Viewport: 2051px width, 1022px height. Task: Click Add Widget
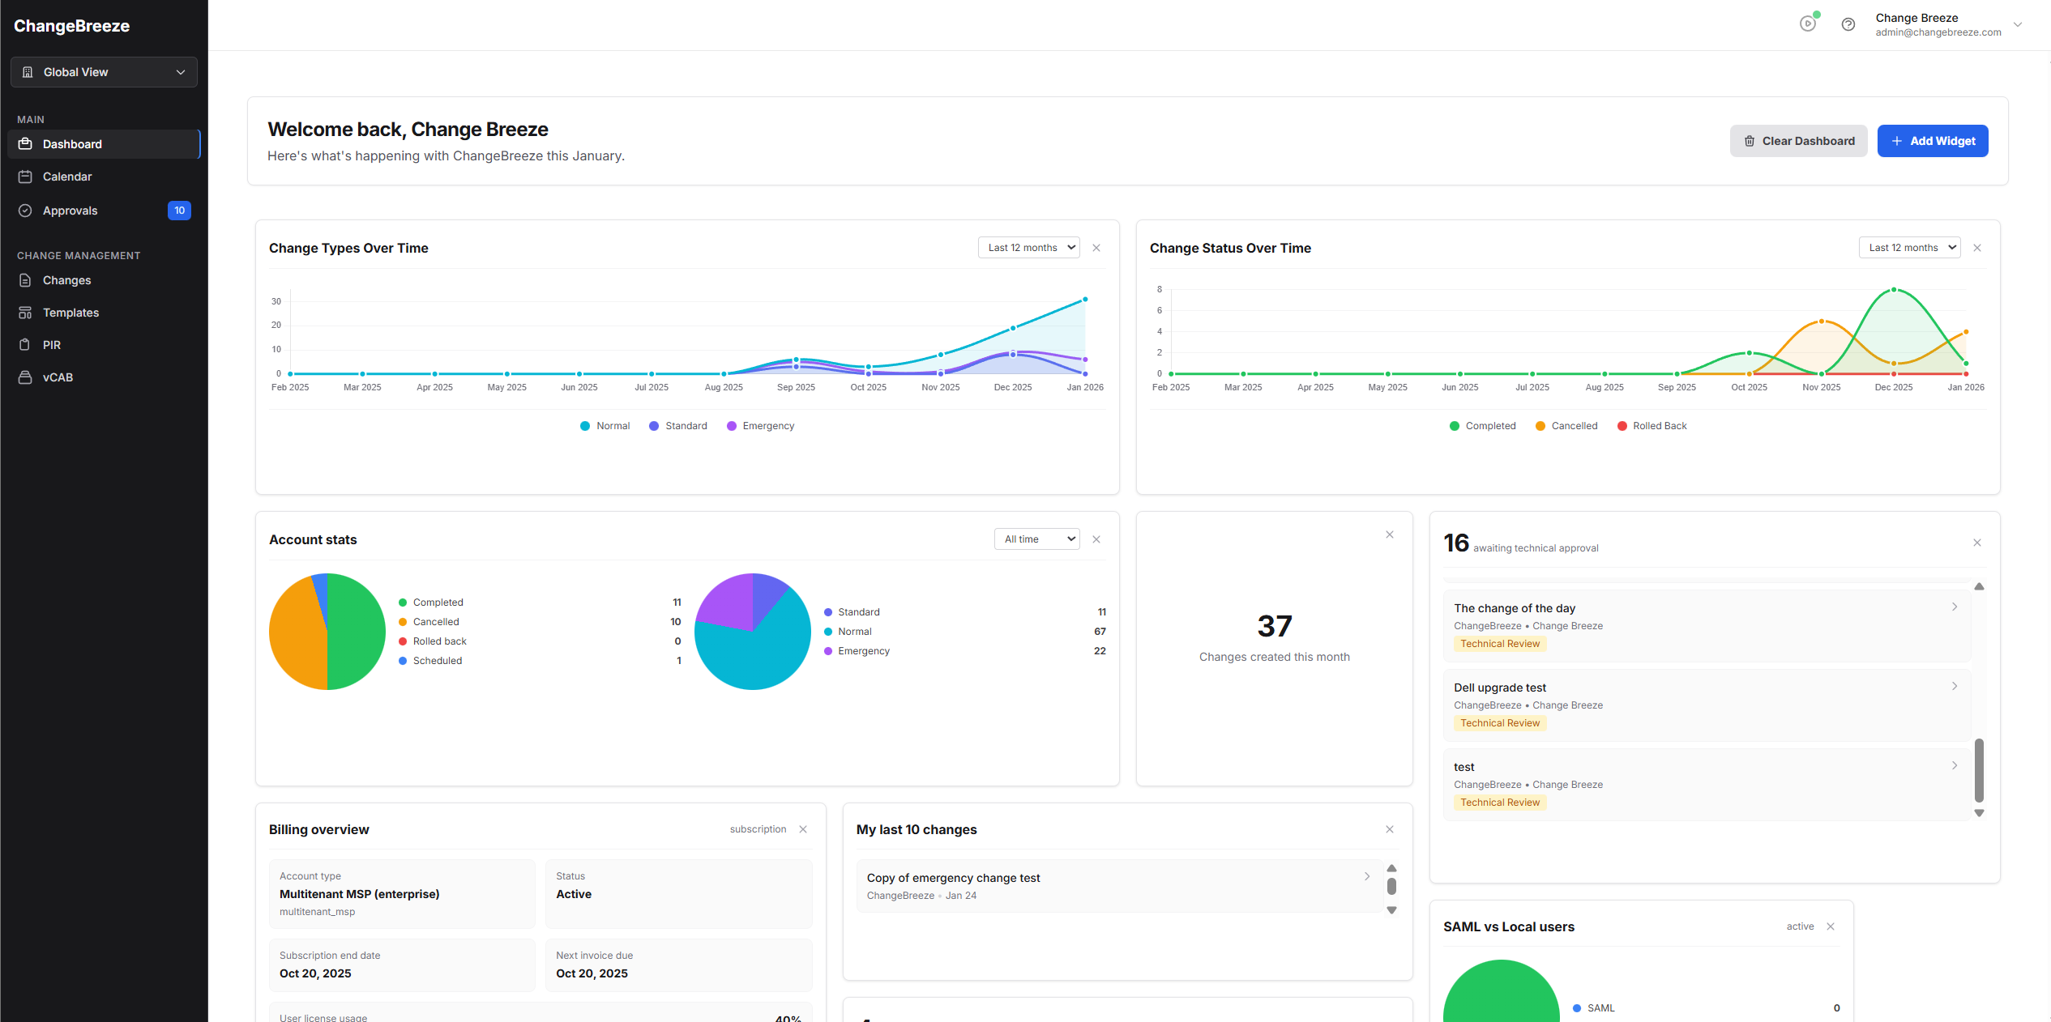1933,140
